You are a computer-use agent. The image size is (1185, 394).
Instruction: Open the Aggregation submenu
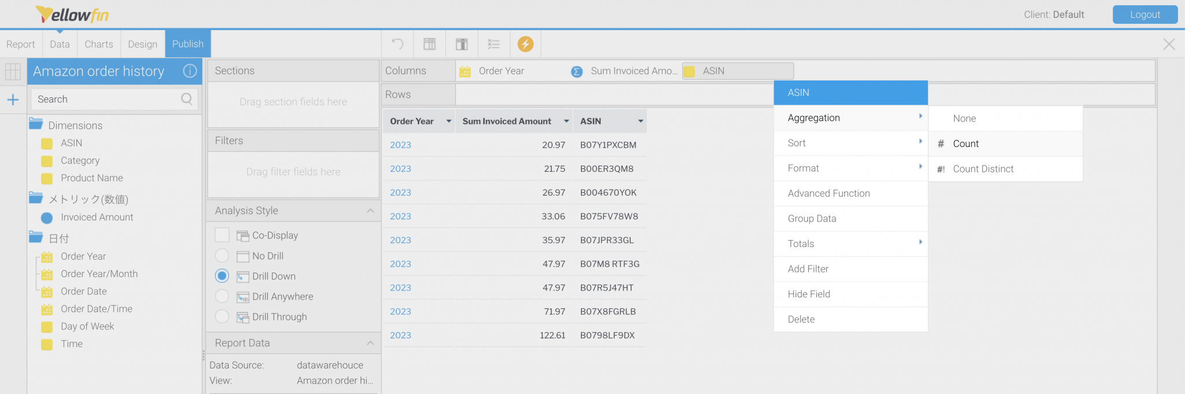click(851, 117)
